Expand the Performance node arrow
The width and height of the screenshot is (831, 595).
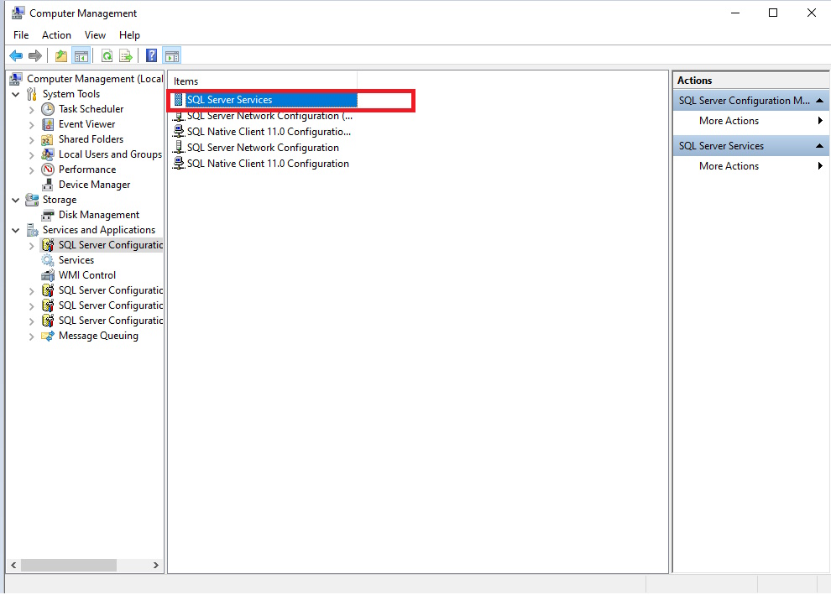31,170
